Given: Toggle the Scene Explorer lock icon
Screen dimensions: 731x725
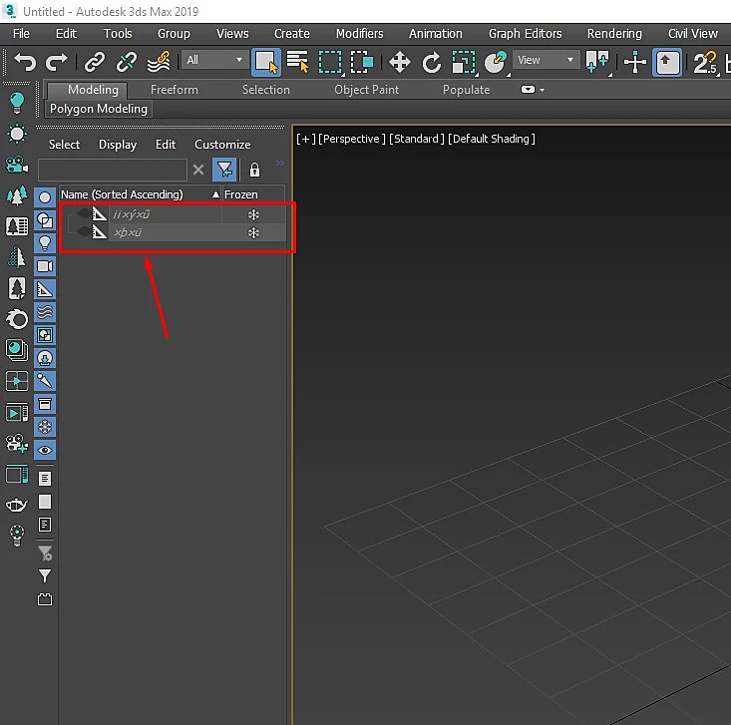Looking at the screenshot, I should coord(254,170).
